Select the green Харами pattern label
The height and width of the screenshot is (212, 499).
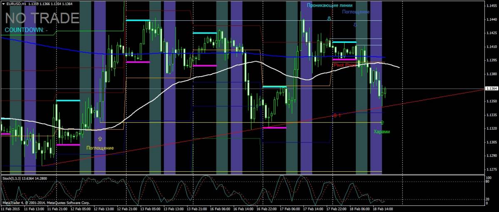pyautogui.click(x=382, y=131)
